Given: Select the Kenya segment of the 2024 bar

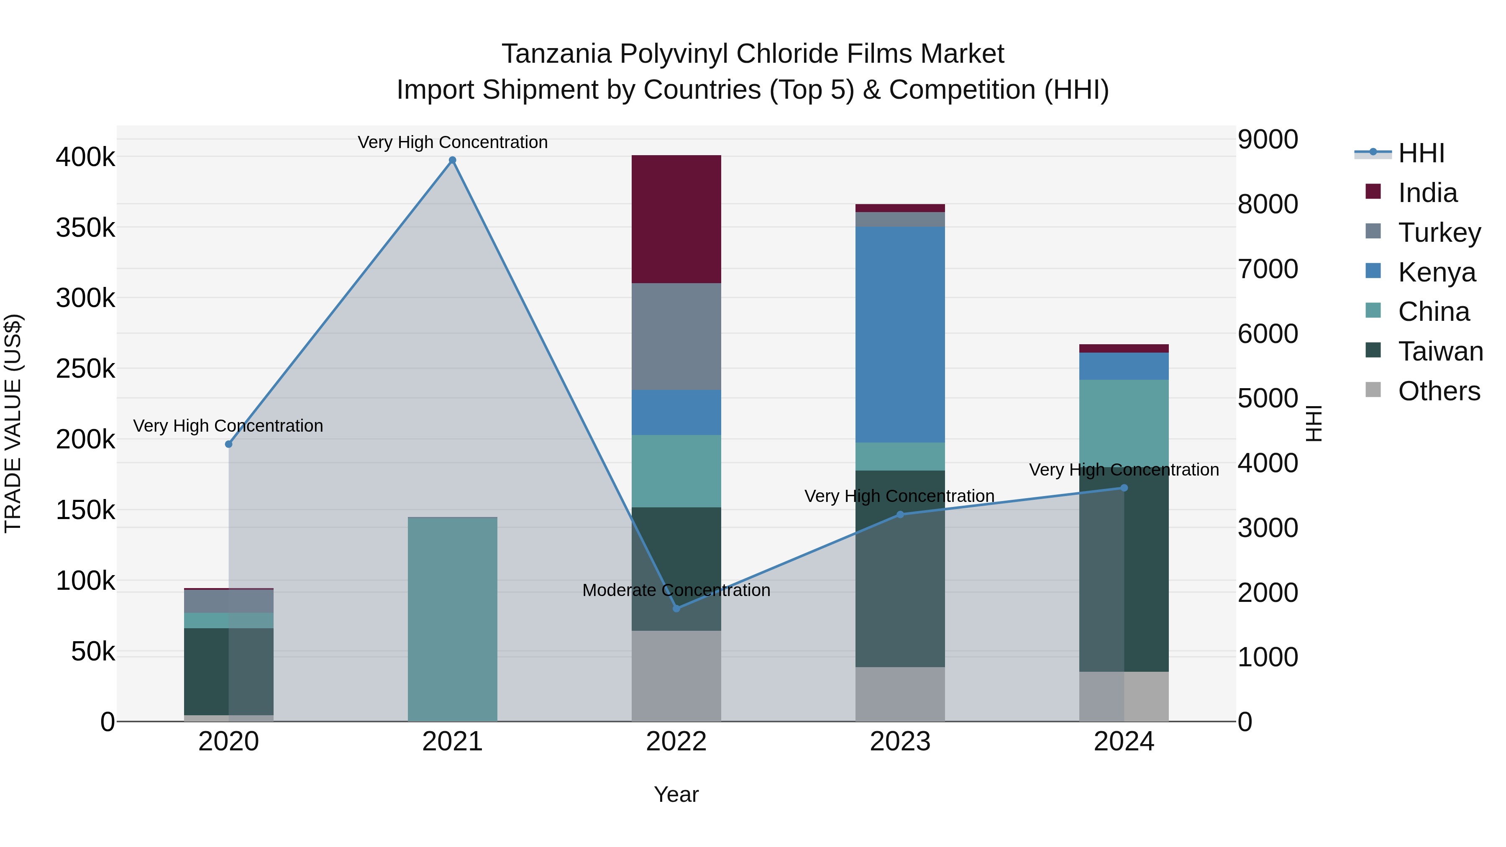Looking at the screenshot, I should 1124,366.
